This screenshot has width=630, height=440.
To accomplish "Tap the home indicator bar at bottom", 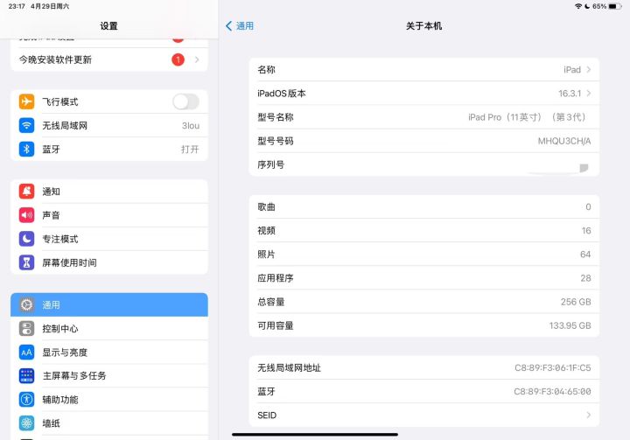I will tap(315, 435).
